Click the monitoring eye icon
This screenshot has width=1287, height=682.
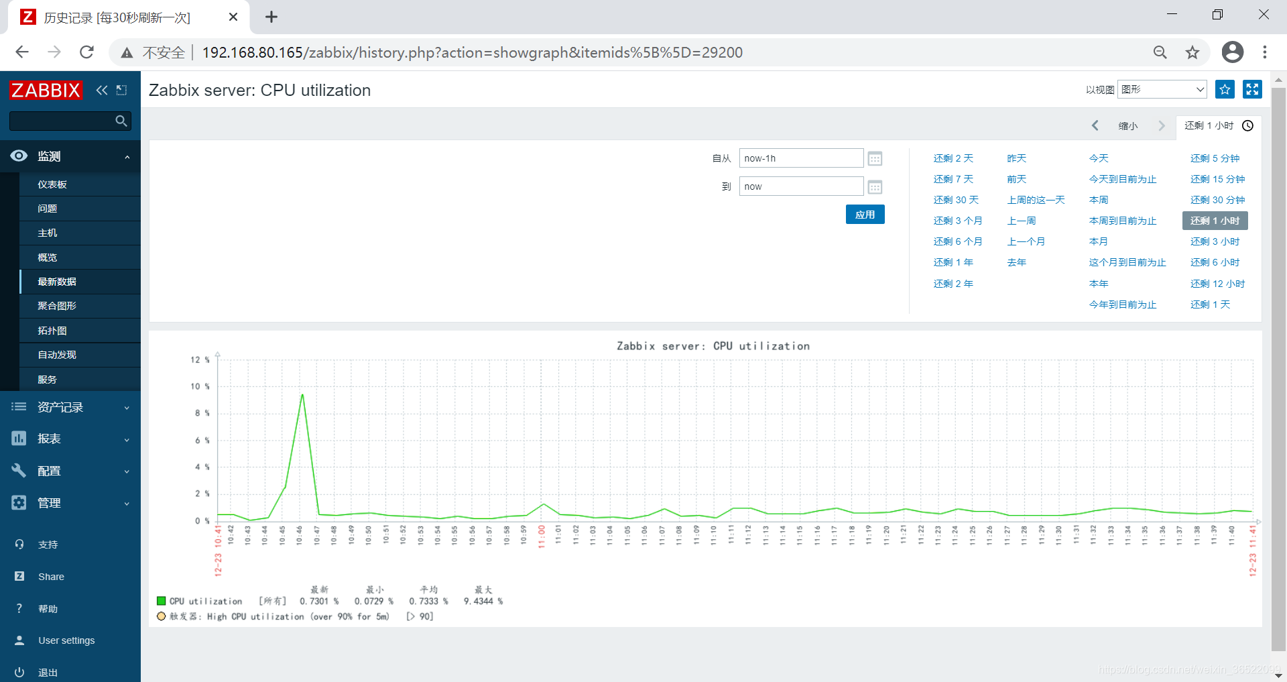pyautogui.click(x=19, y=156)
